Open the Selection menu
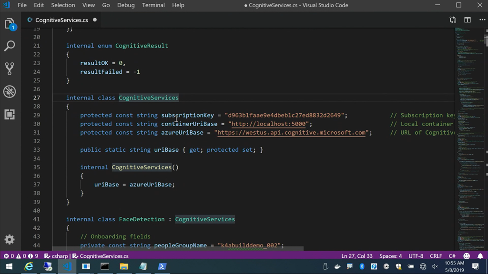This screenshot has height=274, width=488. coord(63,5)
